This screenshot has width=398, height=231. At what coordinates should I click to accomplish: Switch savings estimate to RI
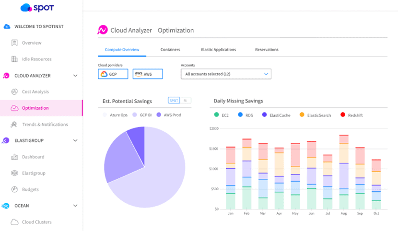click(x=185, y=101)
